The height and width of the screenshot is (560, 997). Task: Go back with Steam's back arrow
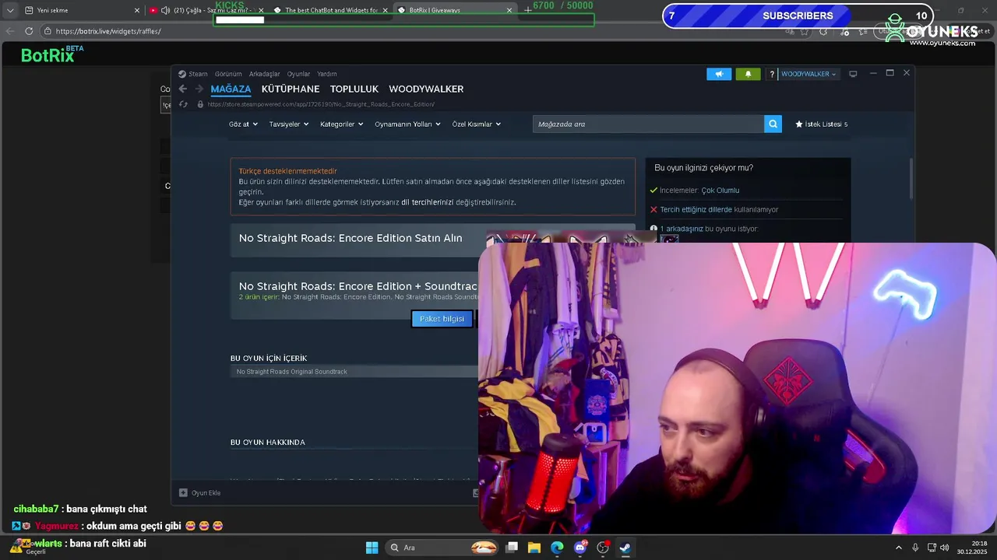[183, 89]
